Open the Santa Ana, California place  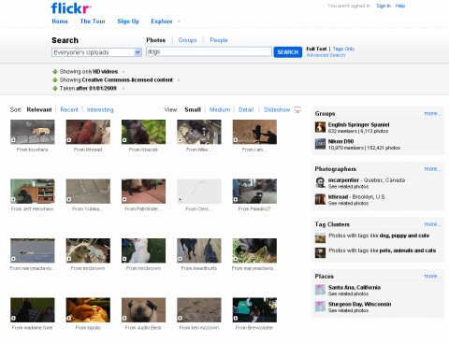pyautogui.click(x=355, y=288)
